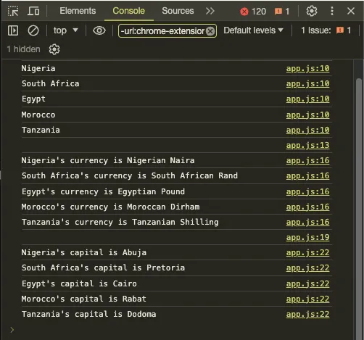The height and width of the screenshot is (340, 364).
Task: Open app.js:16 link for Nigerian Naira row
Action: pos(307,161)
